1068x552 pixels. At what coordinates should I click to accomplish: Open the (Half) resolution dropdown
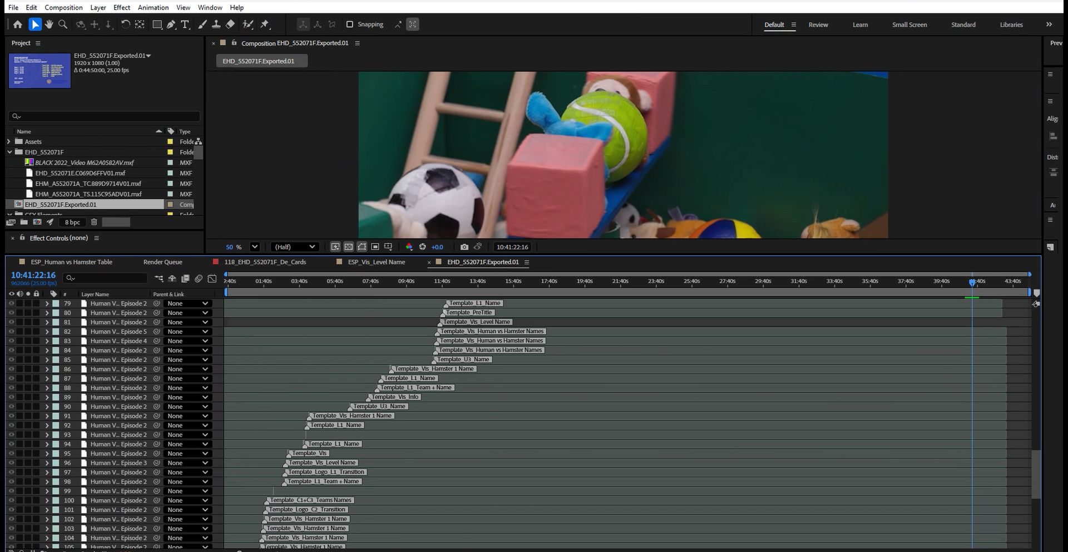295,247
